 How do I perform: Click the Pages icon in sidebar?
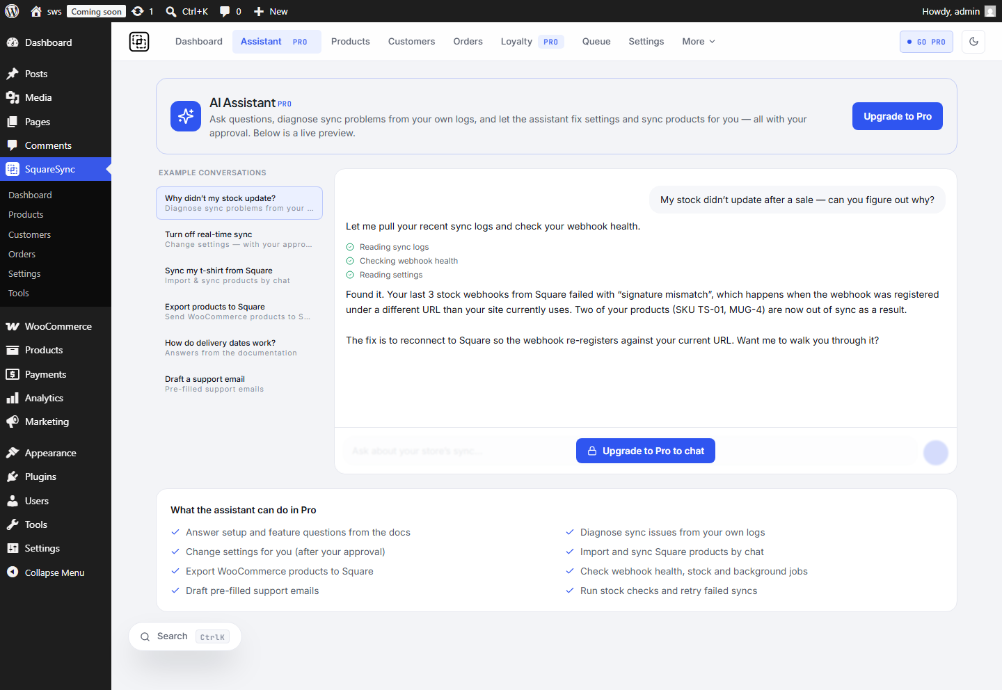(13, 122)
